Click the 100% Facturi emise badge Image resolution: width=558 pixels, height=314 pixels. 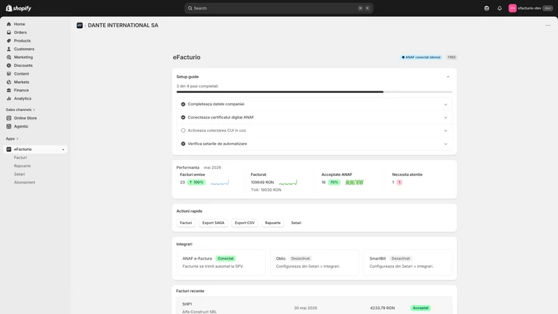tap(196, 182)
